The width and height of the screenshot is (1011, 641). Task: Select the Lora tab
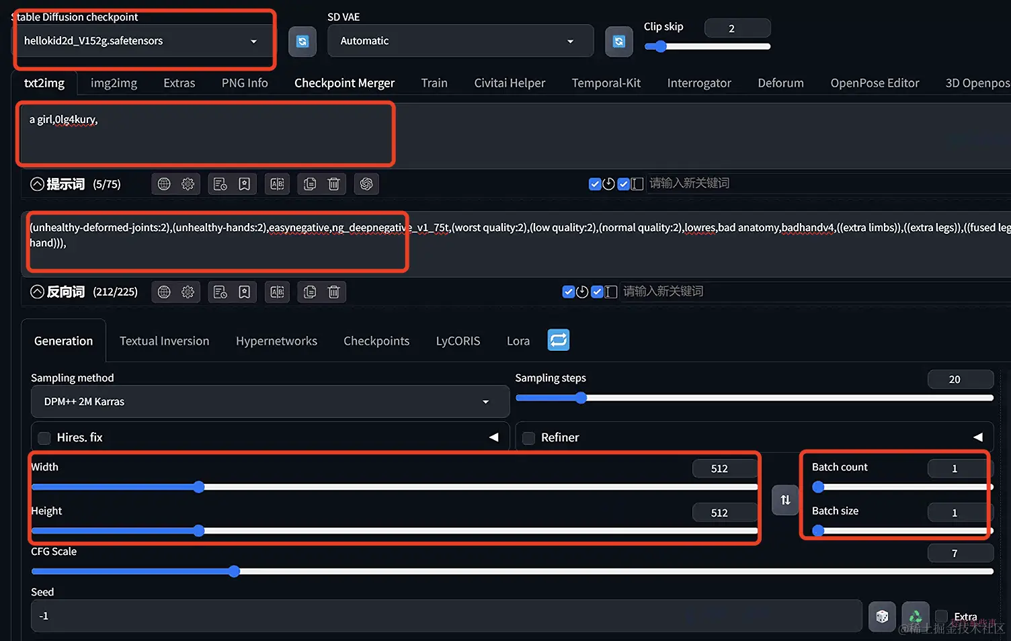tap(518, 341)
